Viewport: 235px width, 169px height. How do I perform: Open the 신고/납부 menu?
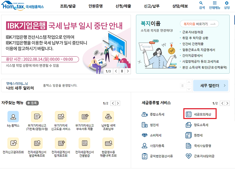coord(152,6)
